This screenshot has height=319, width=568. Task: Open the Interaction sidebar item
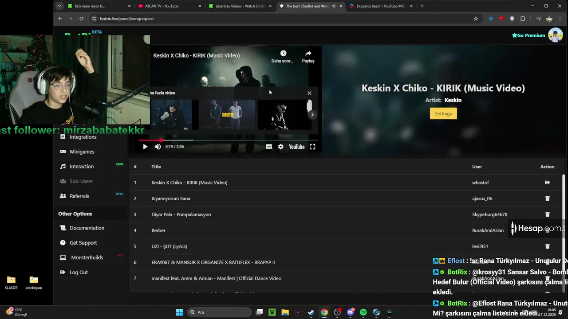[82, 167]
